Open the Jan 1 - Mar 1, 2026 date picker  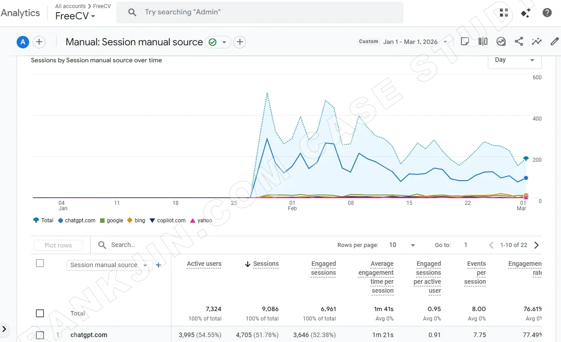tap(410, 41)
